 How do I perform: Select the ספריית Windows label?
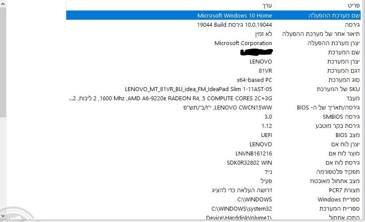click(339, 200)
